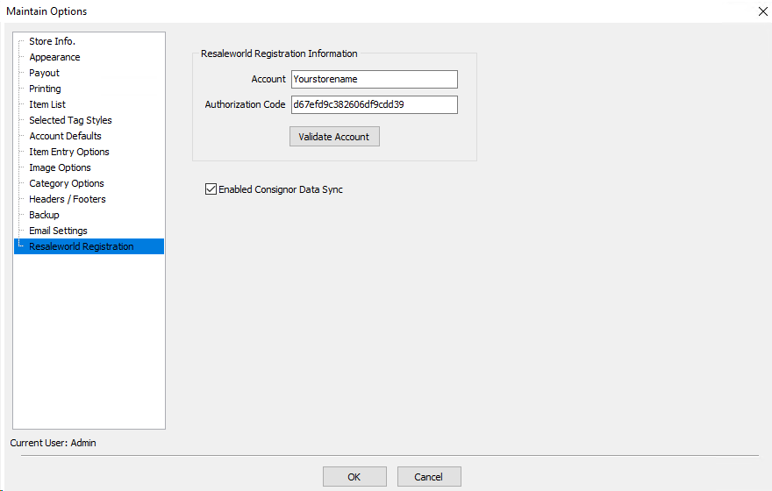Click the Authorization Code field
772x491 pixels.
click(375, 105)
